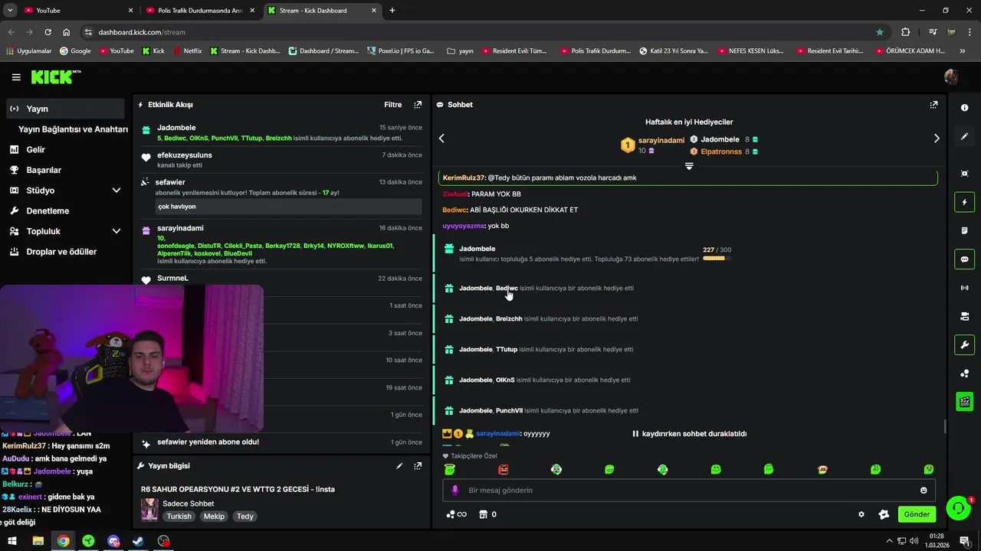Collapse the weekly gifters banner
Viewport: 981px width, 551px height.
689,166
